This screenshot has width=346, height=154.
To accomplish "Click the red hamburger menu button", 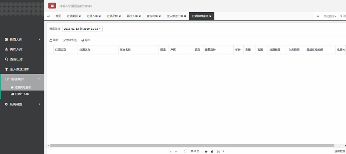I will point(52,6).
